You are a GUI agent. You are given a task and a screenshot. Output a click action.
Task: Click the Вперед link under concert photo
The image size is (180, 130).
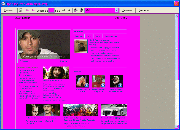[64, 61]
